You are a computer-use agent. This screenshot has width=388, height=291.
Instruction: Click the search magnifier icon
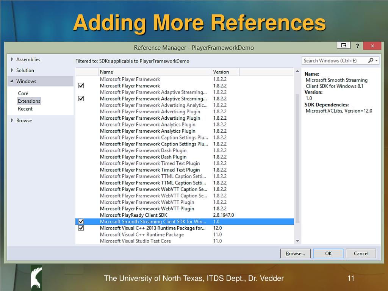coord(371,60)
